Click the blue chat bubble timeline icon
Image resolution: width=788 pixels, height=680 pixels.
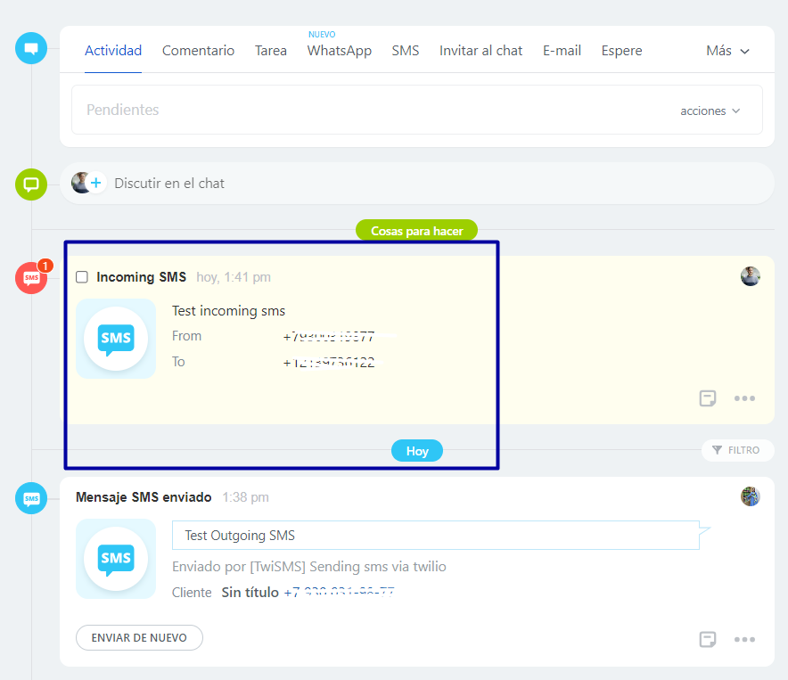coord(31,48)
